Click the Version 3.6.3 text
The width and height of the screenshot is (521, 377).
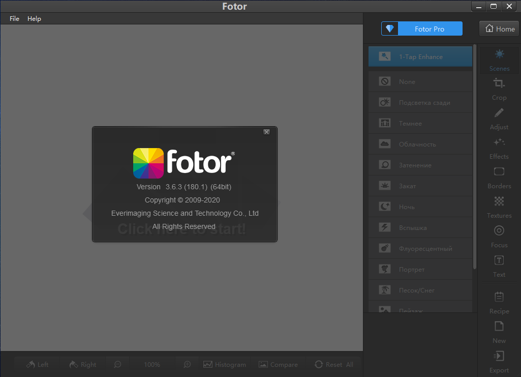pos(183,187)
